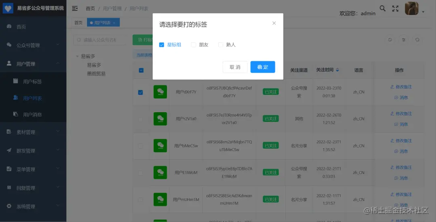Open the avatar dropdown caret
436x222 pixels.
[x=423, y=12]
